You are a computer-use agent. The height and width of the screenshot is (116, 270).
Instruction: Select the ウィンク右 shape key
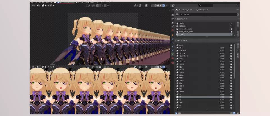pos(204,51)
